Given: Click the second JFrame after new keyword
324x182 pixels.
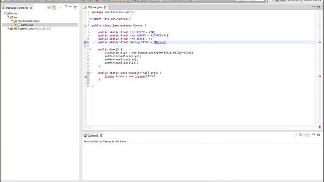Looking at the screenshot, I should pyautogui.click(x=140, y=76).
